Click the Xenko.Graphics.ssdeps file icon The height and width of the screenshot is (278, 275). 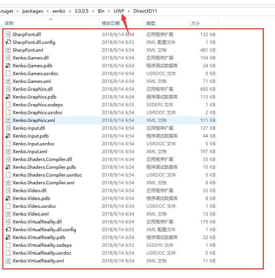tap(8, 104)
